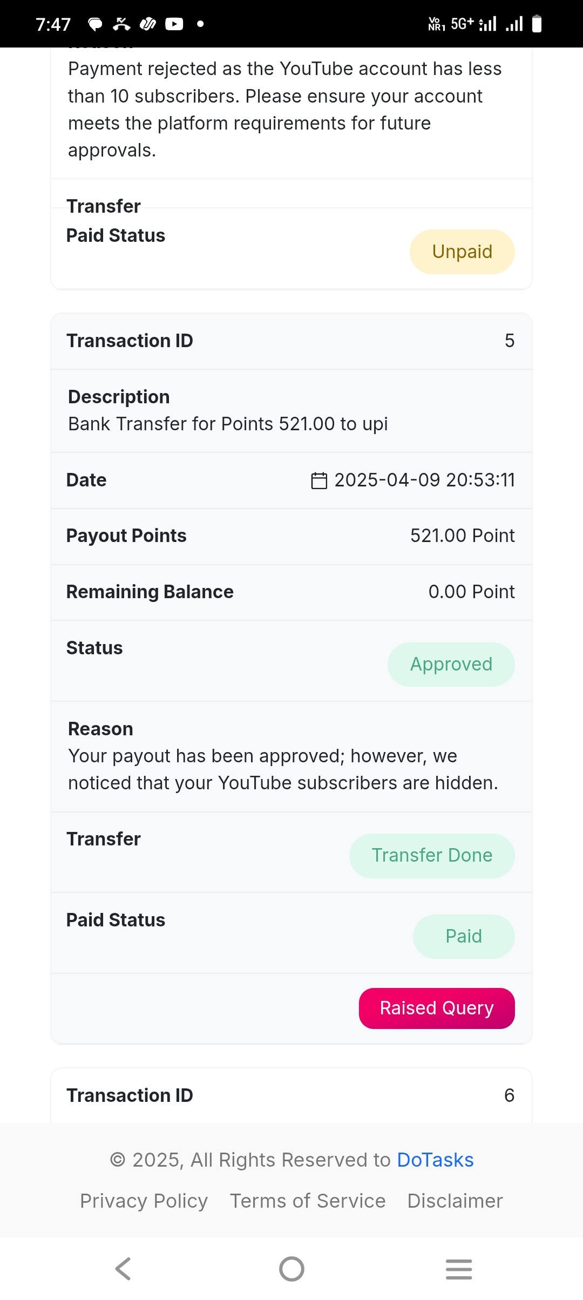Tap the Android home circle button

point(291,1269)
